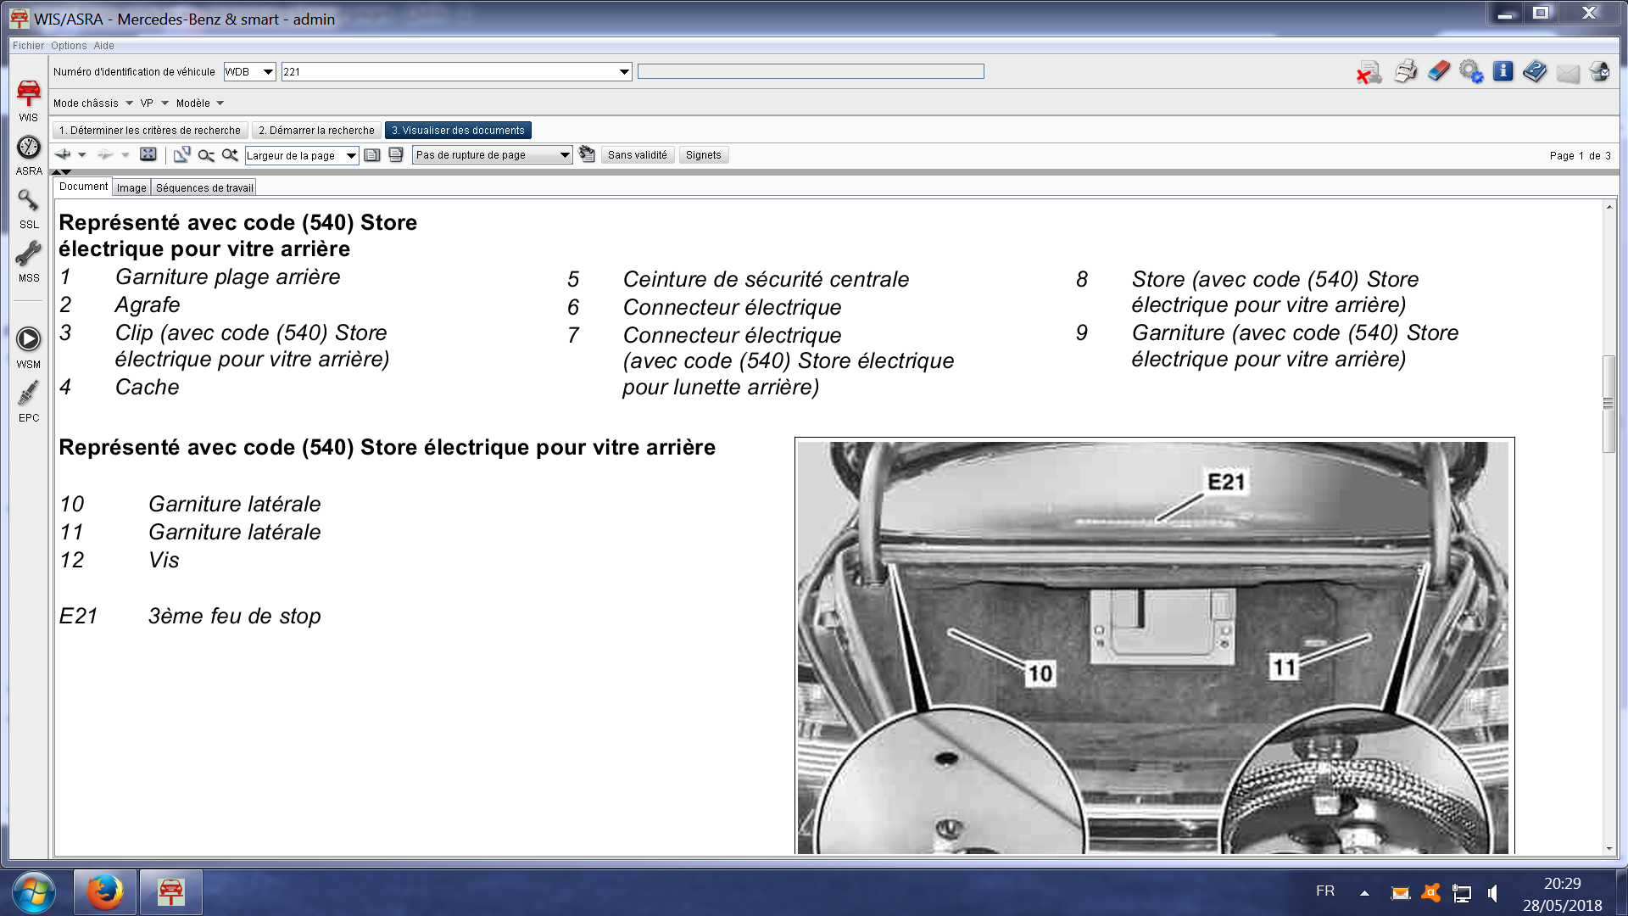The height and width of the screenshot is (916, 1628).
Task: Switch to Séquences de travail tab
Action: (204, 188)
